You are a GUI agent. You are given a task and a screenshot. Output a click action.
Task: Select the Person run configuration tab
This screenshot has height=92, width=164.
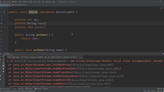8,54
